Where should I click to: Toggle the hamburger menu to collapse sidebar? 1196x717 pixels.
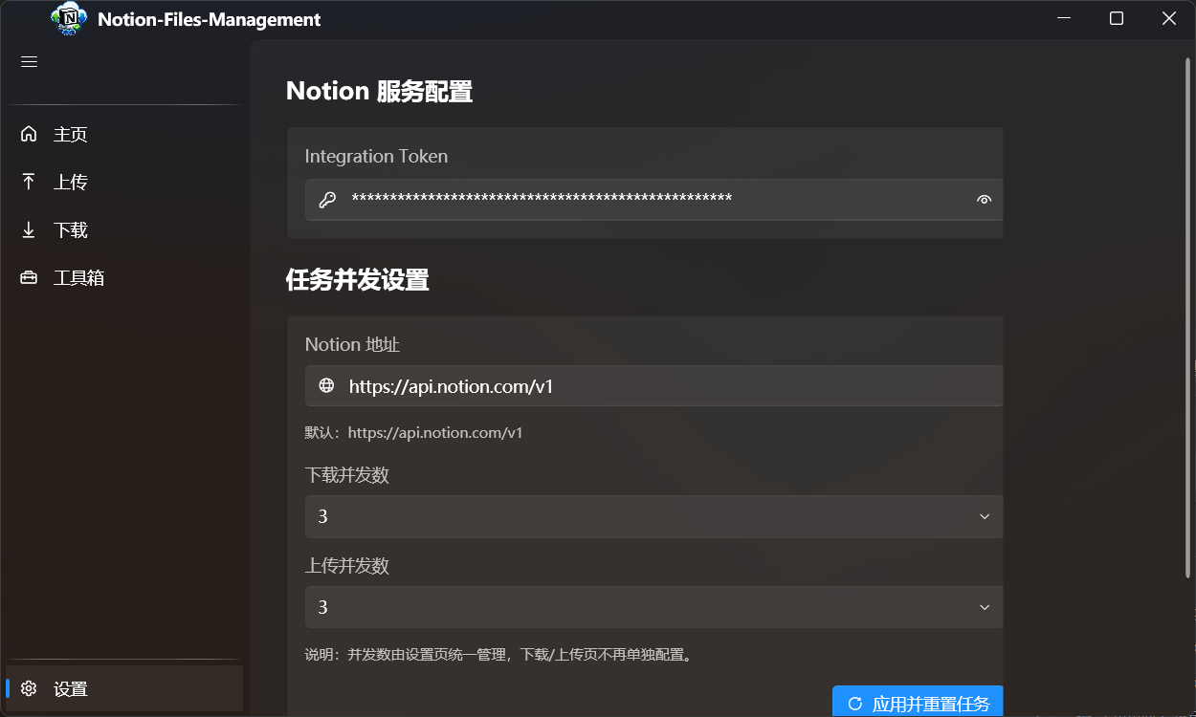[x=29, y=61]
